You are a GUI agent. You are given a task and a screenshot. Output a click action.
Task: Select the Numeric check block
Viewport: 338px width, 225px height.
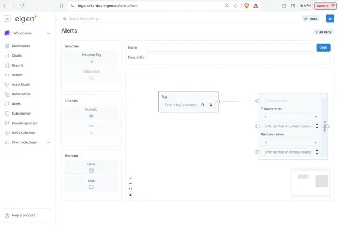point(92,113)
